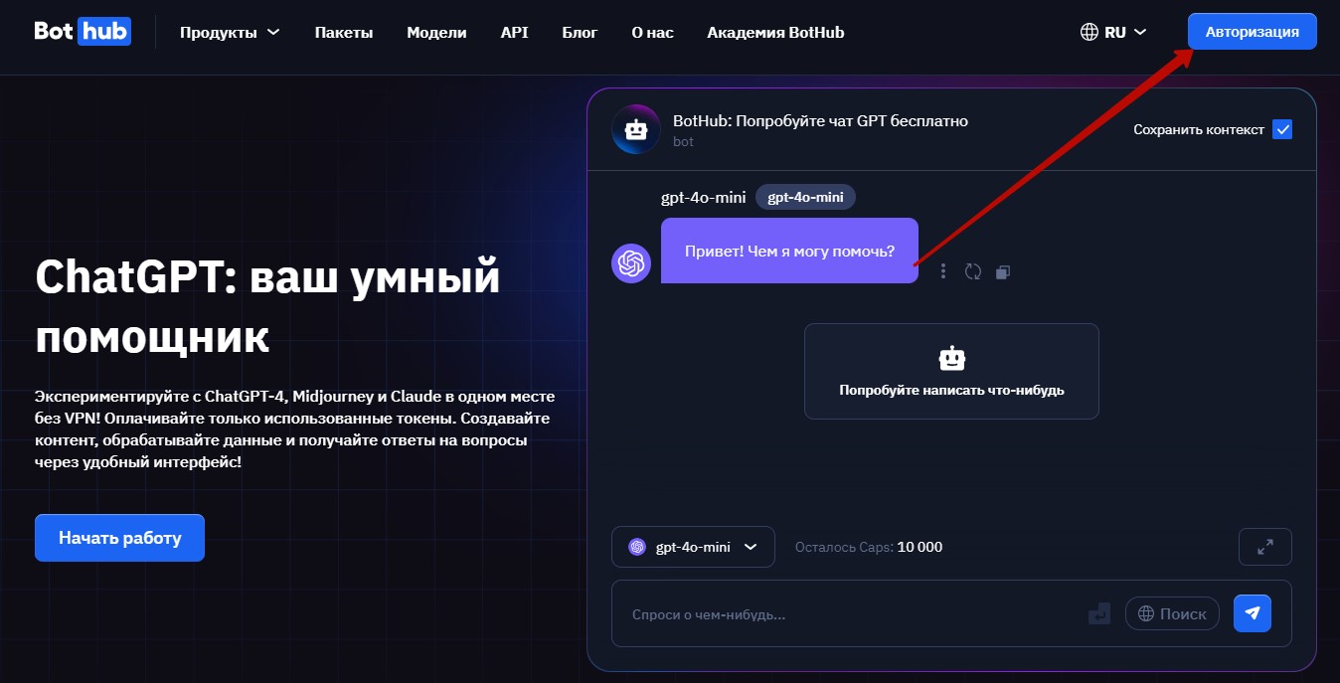Open the Продукты dropdown menu
The width and height of the screenshot is (1340, 683).
pyautogui.click(x=230, y=32)
